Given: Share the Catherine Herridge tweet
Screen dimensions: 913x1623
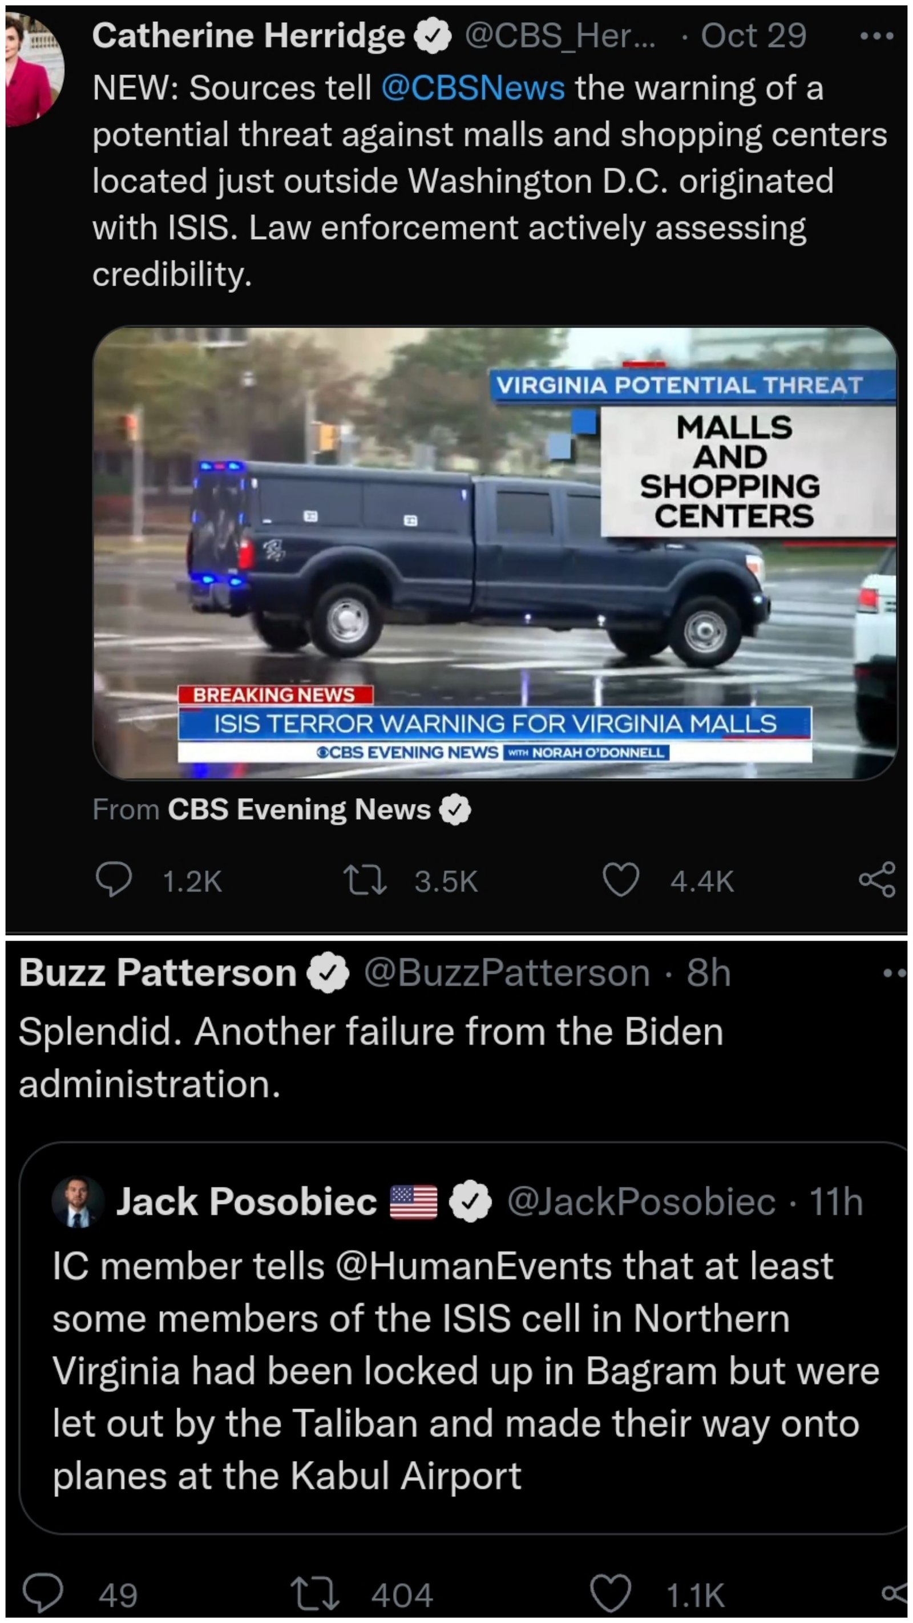Looking at the screenshot, I should pyautogui.click(x=876, y=879).
